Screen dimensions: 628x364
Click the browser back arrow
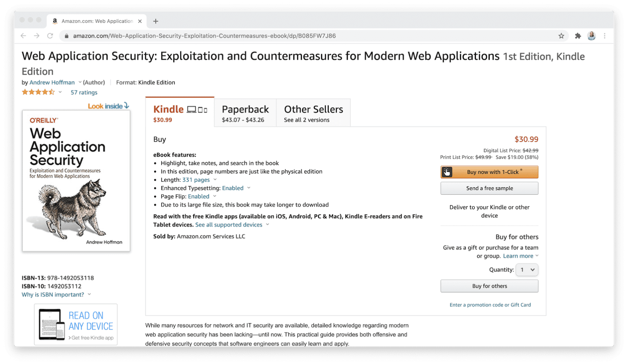pyautogui.click(x=23, y=36)
